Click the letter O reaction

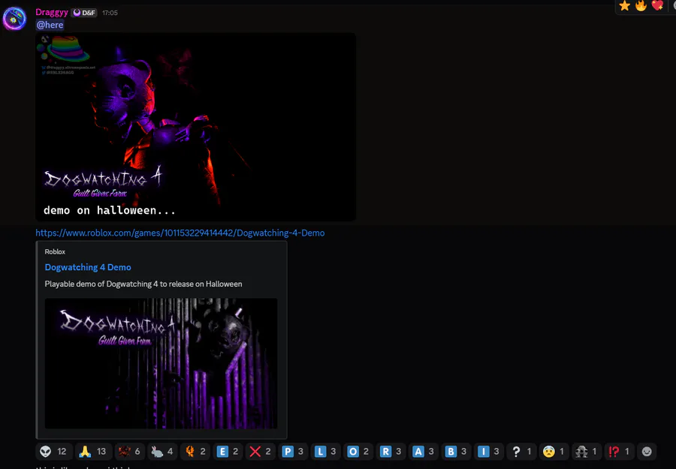(358, 451)
